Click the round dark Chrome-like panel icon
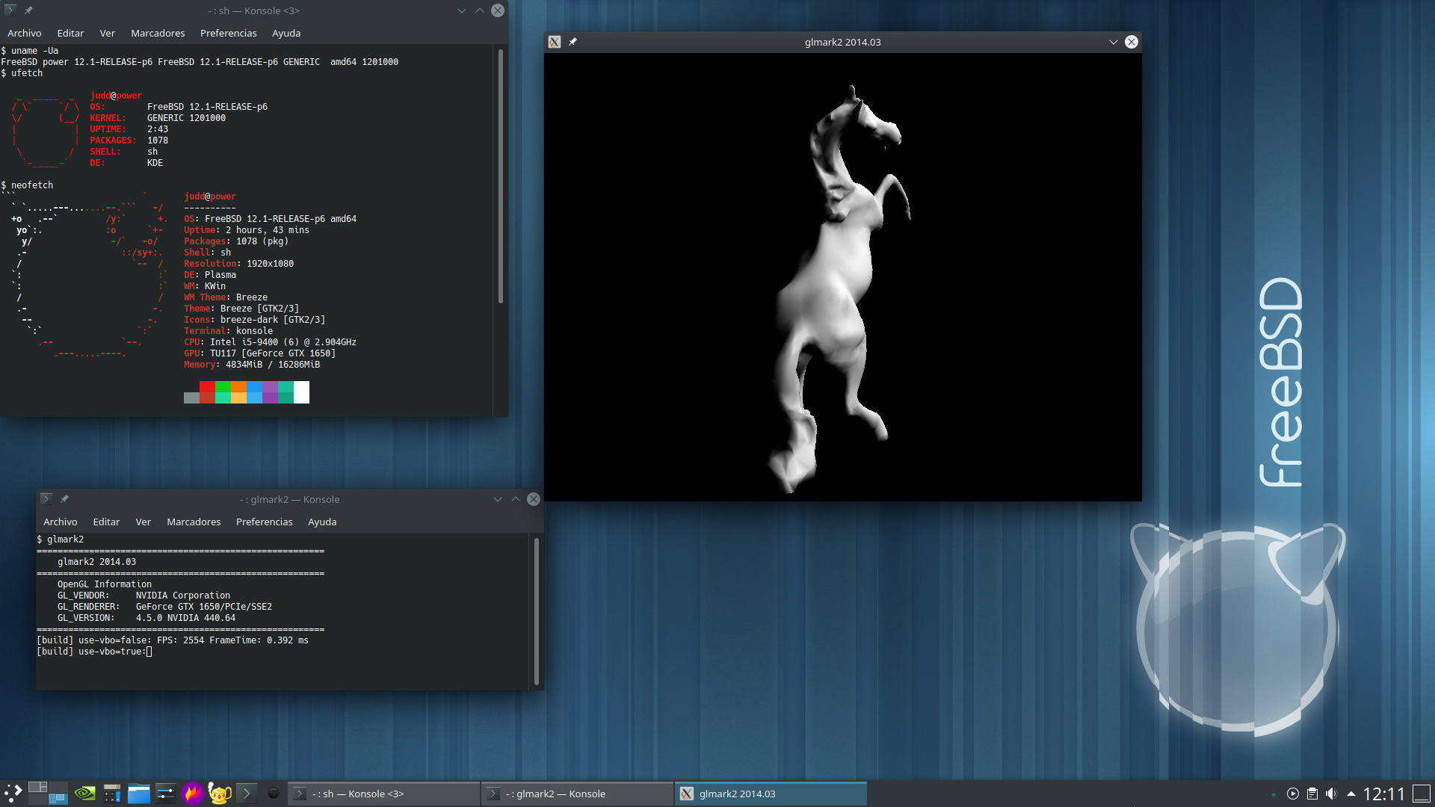 (x=274, y=794)
